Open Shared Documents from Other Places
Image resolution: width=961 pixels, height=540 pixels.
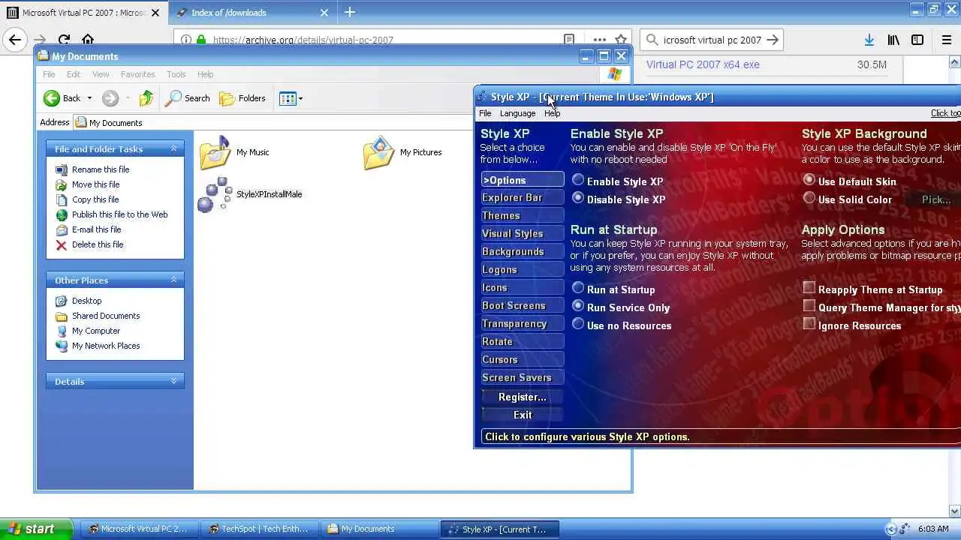(106, 316)
